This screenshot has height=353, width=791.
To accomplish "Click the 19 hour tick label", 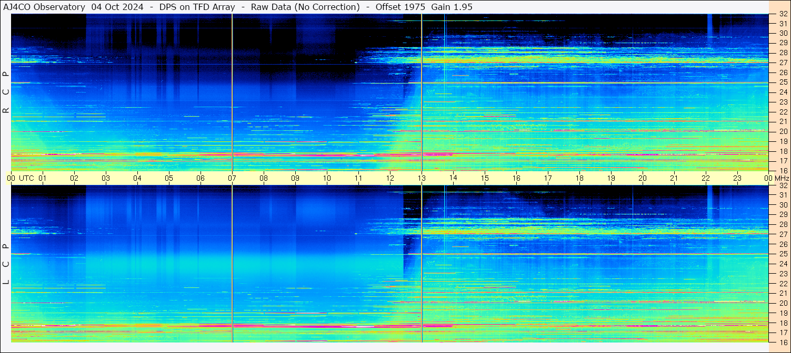I will point(611,178).
